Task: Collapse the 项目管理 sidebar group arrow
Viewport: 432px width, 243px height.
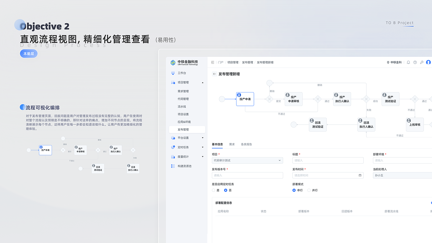Action: 202,82
